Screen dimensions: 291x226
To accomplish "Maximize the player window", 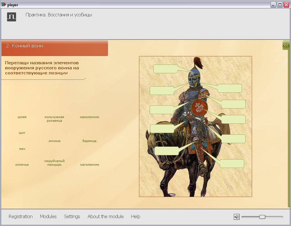I will 280,5.
